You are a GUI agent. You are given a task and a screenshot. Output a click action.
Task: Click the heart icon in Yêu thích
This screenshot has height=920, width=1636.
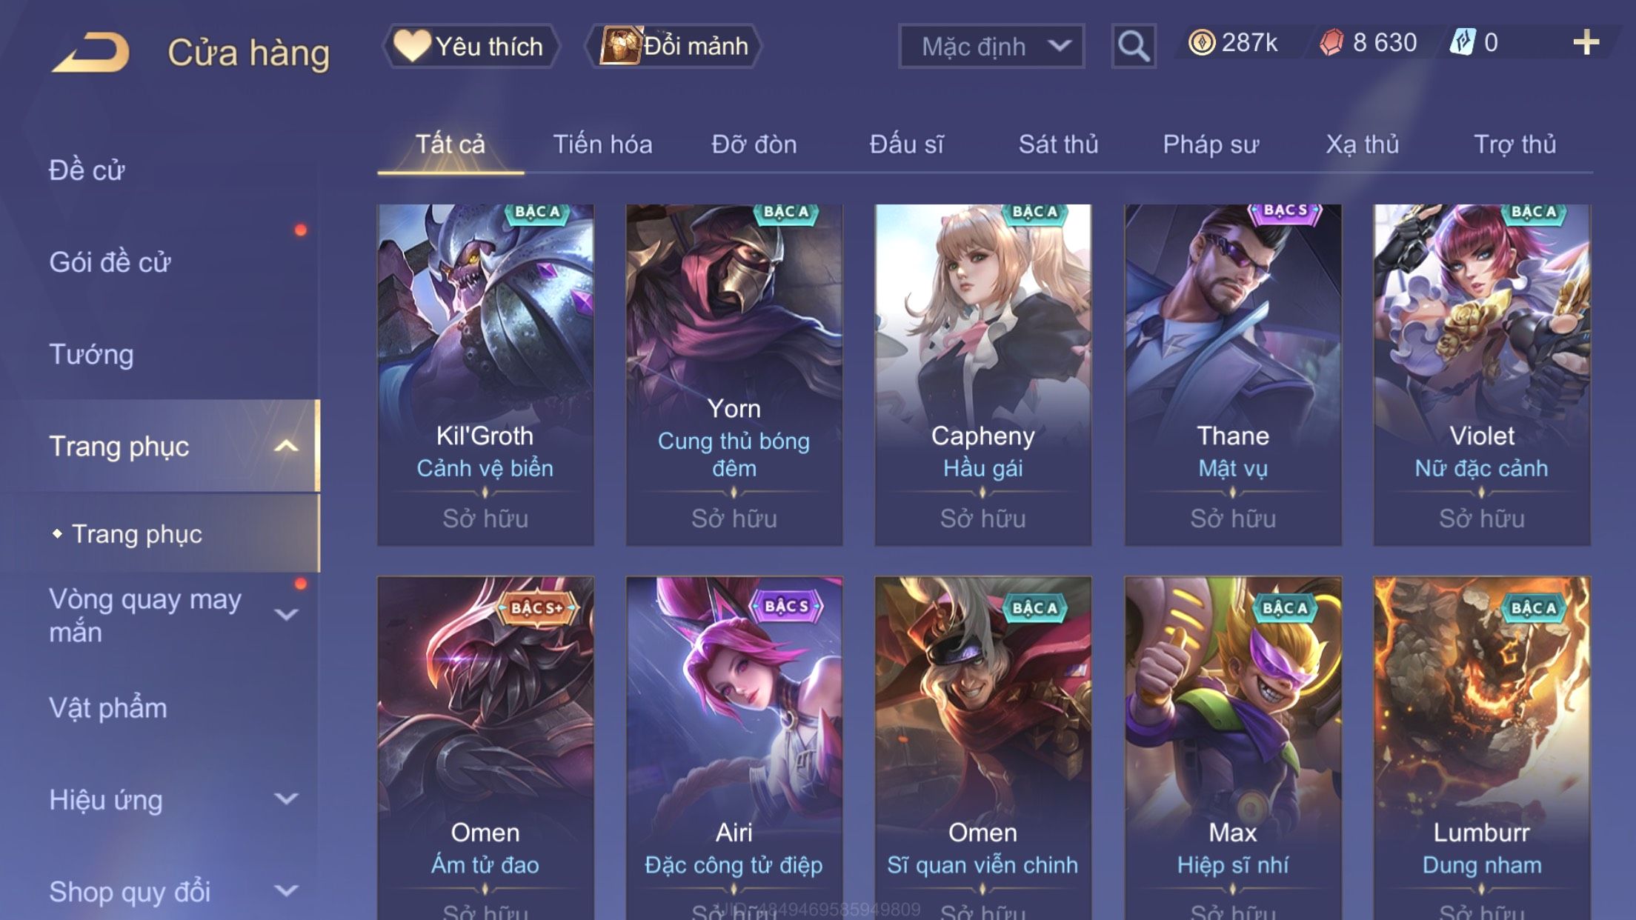412,45
